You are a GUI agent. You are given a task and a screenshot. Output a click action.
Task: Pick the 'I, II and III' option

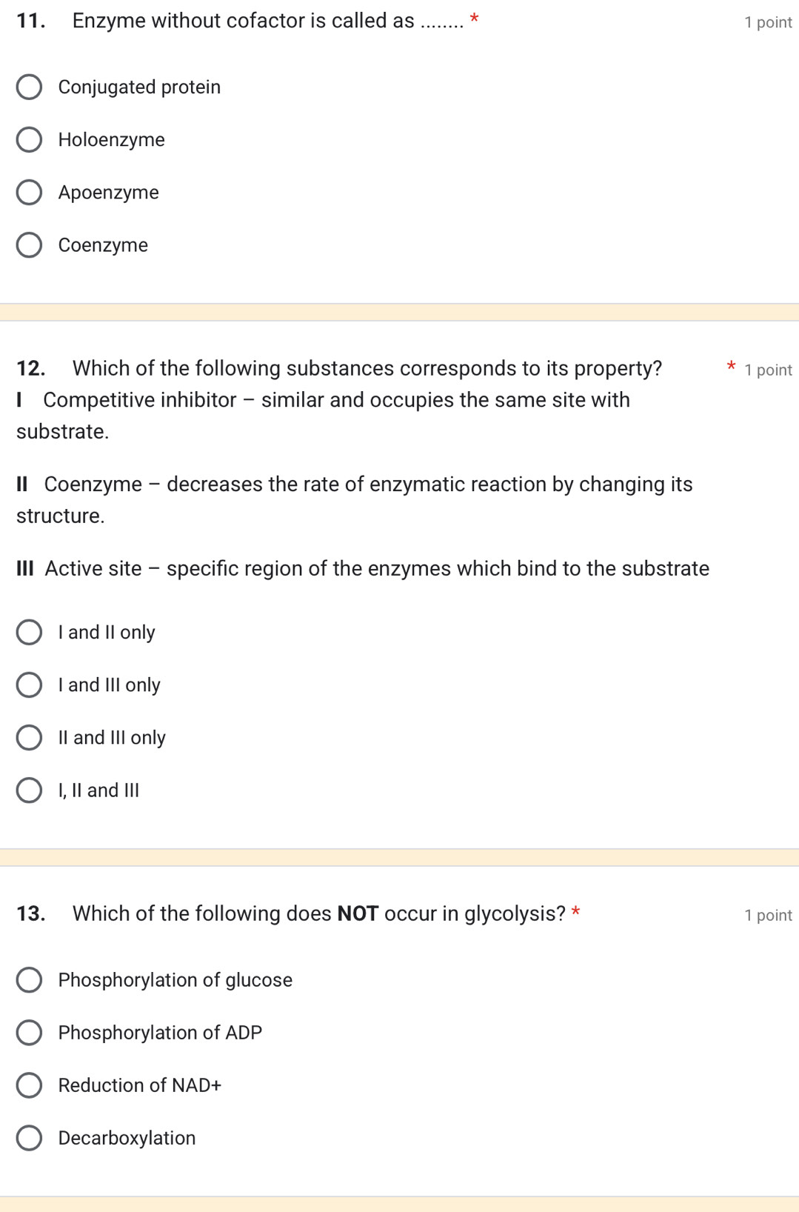30,790
